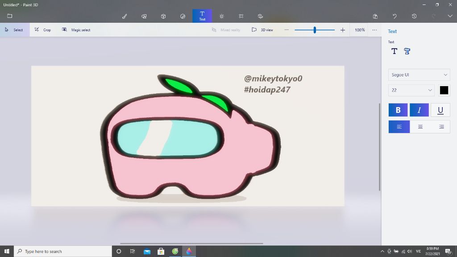Open the font size 22 dropdown
The width and height of the screenshot is (457, 257).
411,90
